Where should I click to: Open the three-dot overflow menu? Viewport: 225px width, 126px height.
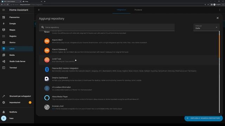click(x=220, y=10)
